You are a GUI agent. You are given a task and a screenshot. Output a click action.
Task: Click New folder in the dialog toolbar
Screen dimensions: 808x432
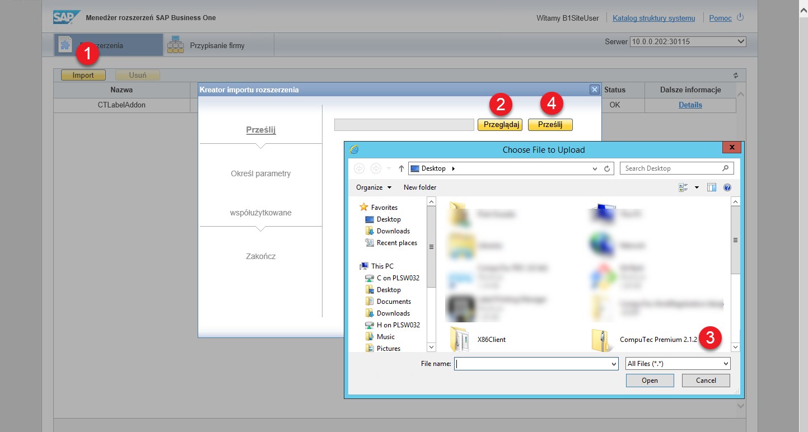(x=419, y=187)
